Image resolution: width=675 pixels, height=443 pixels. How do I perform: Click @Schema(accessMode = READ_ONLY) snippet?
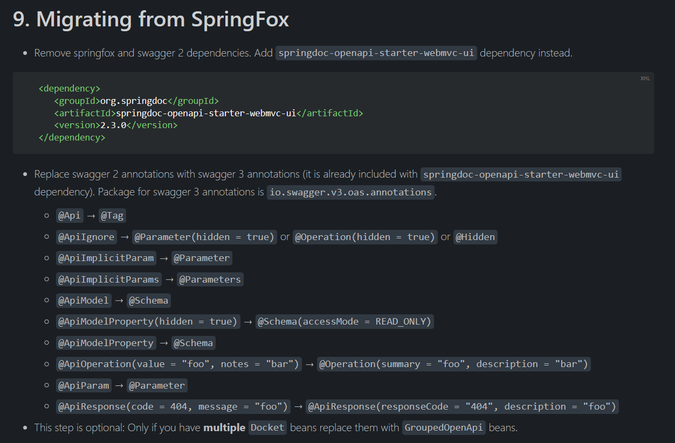click(345, 321)
